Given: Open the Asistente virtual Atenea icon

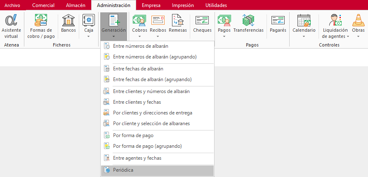Looking at the screenshot, I should pyautogui.click(x=11, y=20).
